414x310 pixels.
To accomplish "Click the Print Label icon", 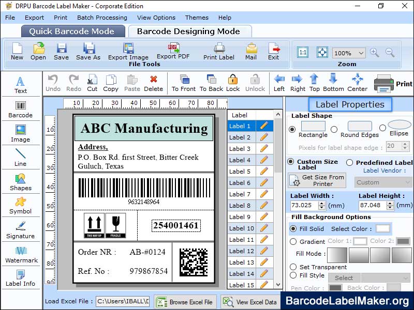I will tap(219, 51).
